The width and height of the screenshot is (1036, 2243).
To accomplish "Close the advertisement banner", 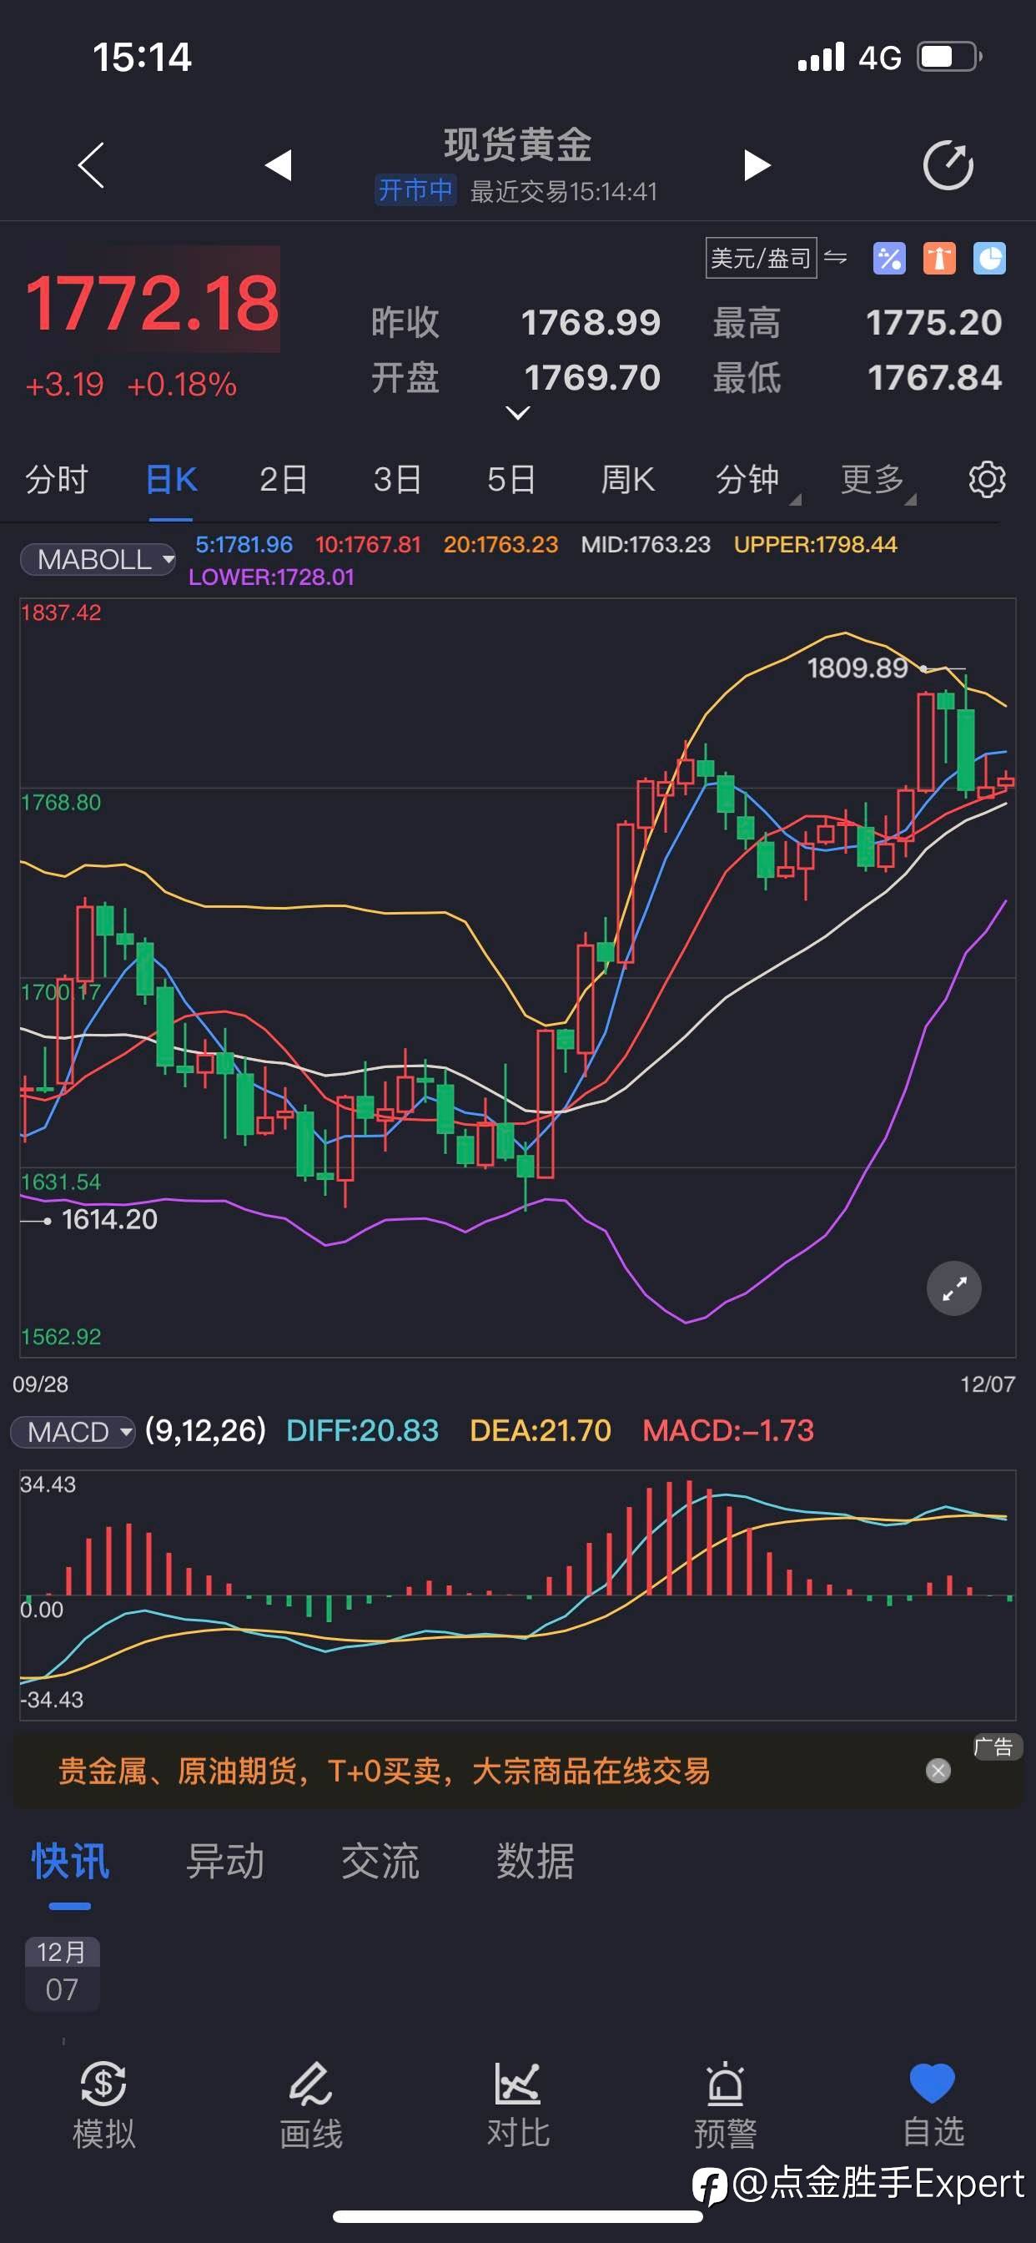I will coord(938,1770).
